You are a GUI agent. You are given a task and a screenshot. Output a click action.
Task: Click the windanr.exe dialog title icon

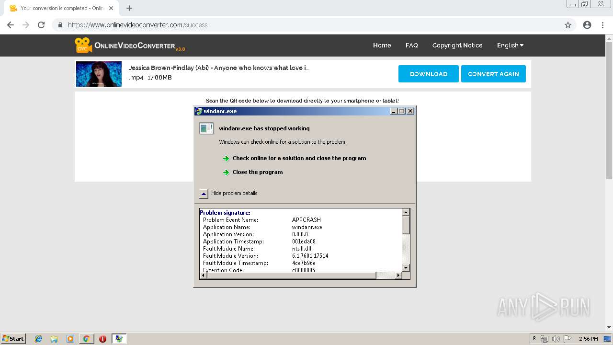pyautogui.click(x=199, y=111)
